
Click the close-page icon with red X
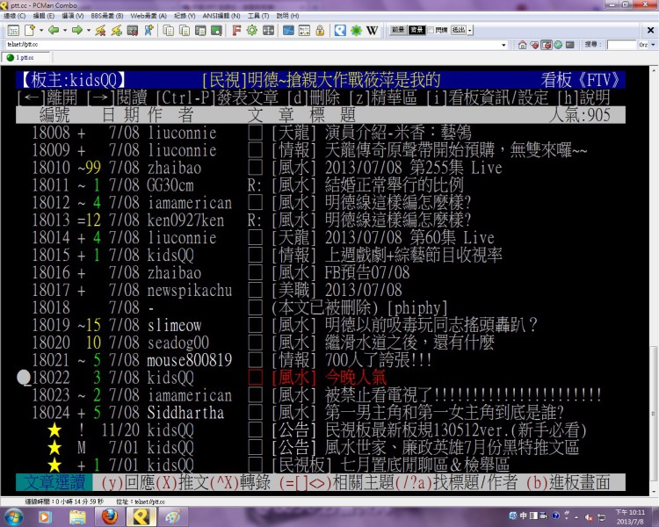click(x=133, y=30)
